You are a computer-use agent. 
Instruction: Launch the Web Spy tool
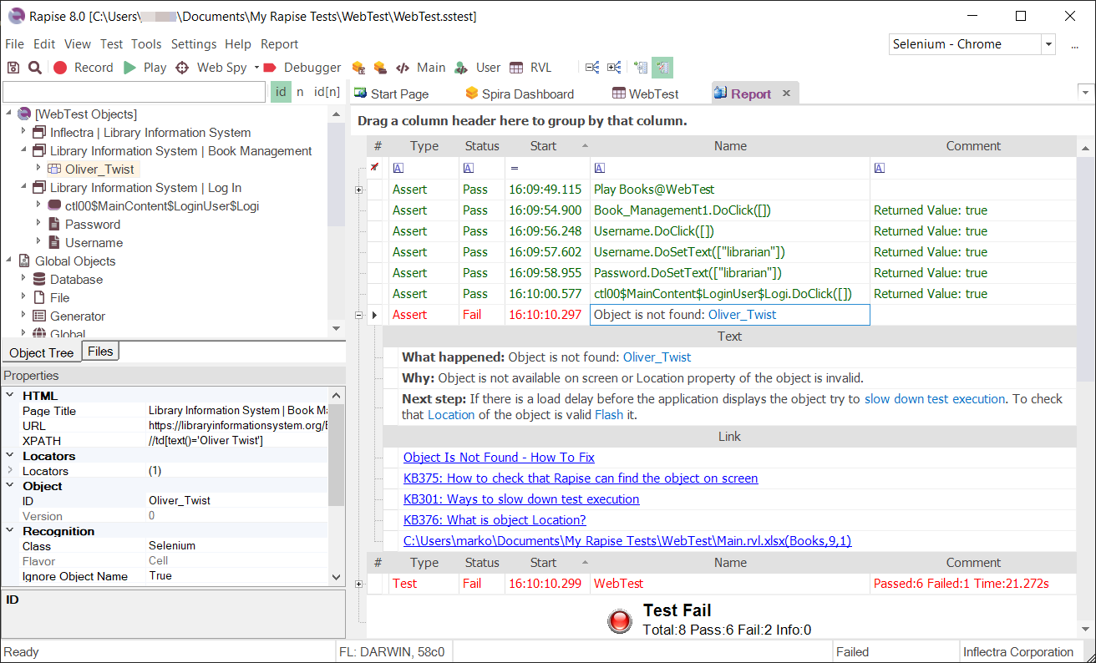tap(211, 68)
